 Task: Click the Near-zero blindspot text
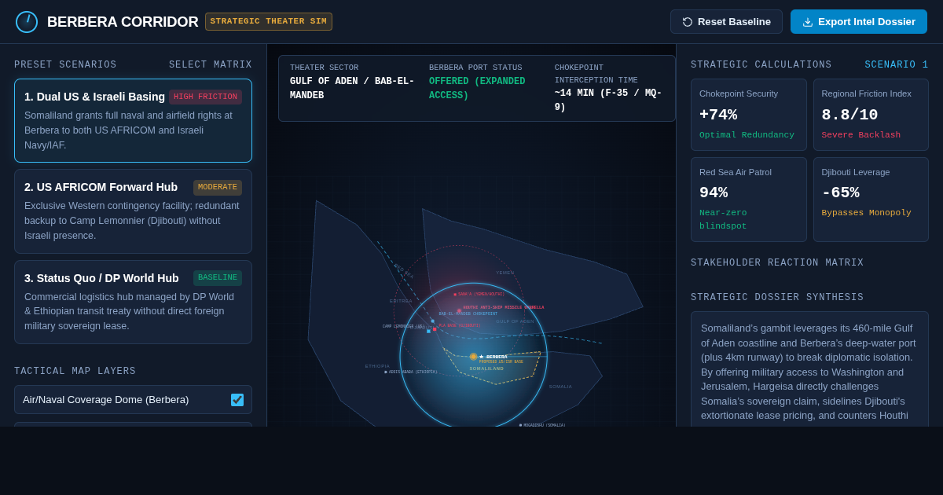coord(724,219)
